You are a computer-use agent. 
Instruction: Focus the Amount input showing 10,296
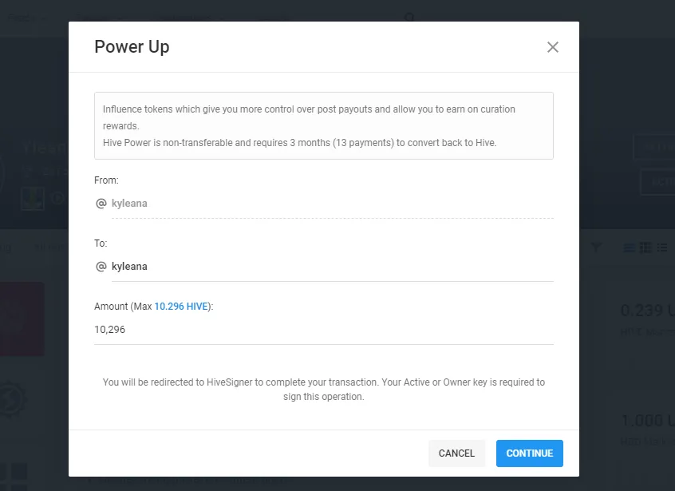[323, 329]
